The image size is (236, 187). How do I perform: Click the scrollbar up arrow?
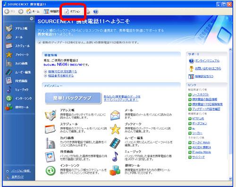pyautogui.click(x=230, y=50)
